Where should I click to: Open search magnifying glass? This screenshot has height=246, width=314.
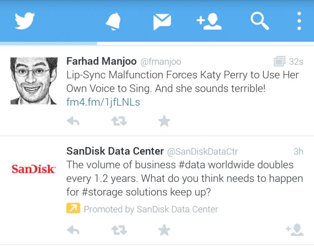click(260, 21)
